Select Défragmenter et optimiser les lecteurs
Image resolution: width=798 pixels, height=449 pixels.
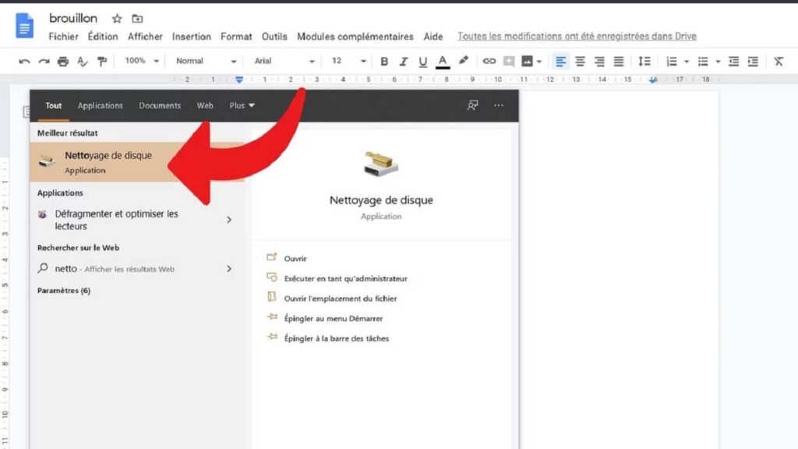coord(117,220)
